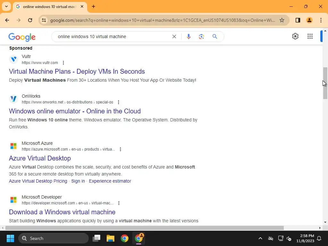328x246 pixels.
Task: Click the developer.microsoft.com breadcrumb URL
Action: coord(68,203)
